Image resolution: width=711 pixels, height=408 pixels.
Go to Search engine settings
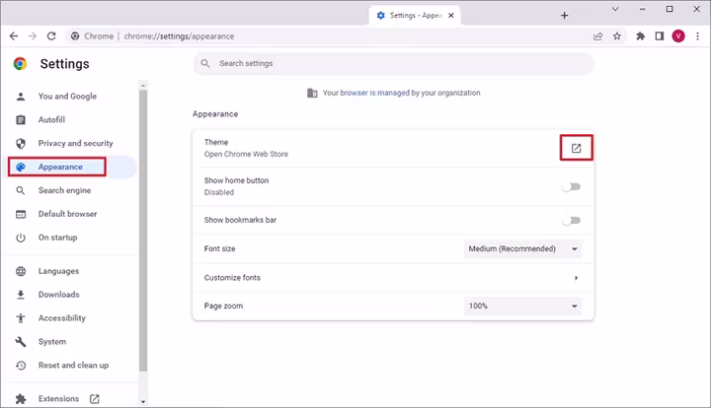[x=64, y=190]
